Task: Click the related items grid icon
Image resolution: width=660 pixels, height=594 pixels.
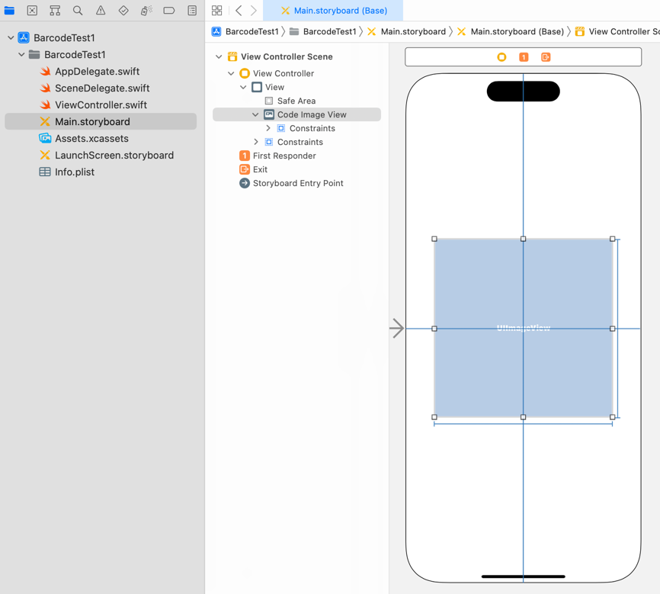Action: click(x=217, y=11)
